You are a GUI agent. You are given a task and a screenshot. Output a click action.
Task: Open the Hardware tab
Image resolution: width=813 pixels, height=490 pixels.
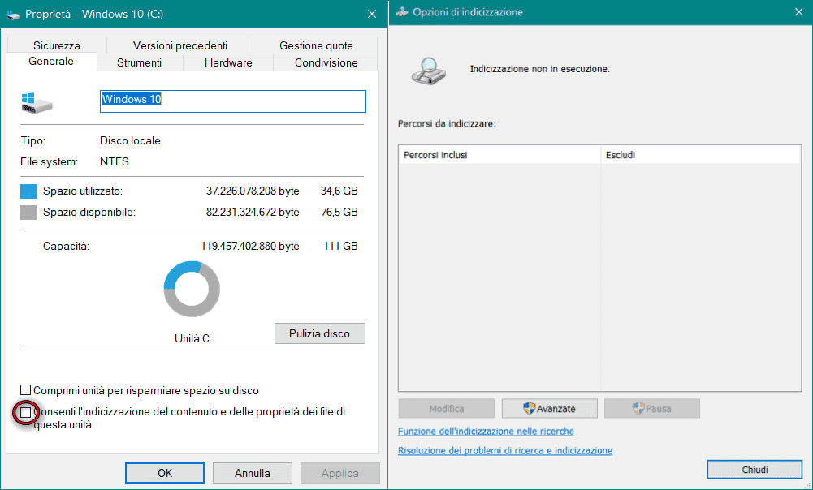point(228,62)
